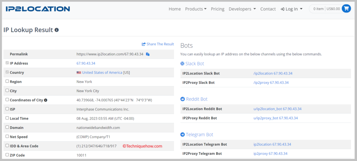Click the Log In arrow icon
The height and width of the screenshot is (161, 357).
pyautogui.click(x=282, y=9)
